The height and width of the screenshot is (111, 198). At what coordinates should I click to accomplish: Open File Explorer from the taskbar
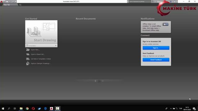coord(21,109)
